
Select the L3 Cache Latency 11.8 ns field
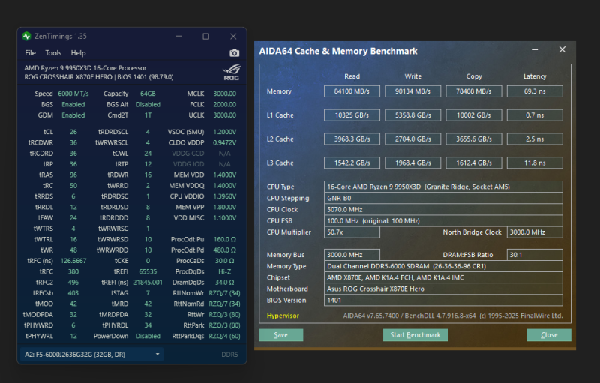[x=535, y=163]
